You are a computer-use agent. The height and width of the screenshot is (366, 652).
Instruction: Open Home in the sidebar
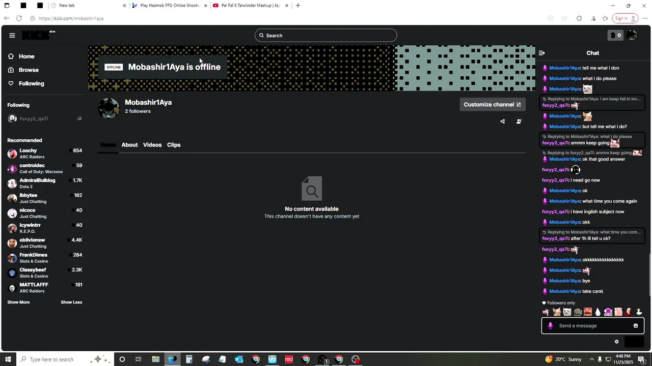pyautogui.click(x=21, y=56)
